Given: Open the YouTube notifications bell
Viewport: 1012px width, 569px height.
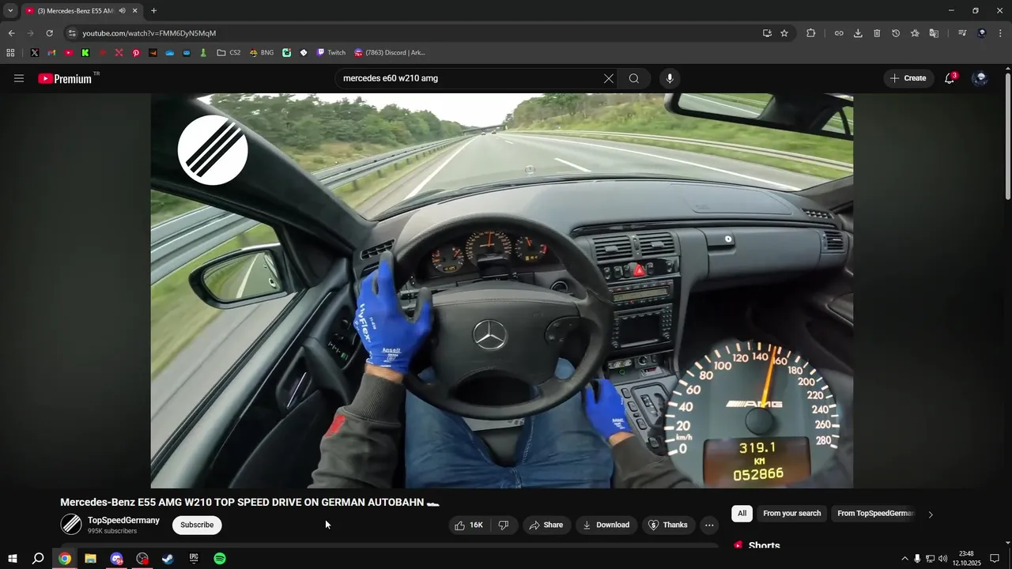Looking at the screenshot, I should click(950, 78).
